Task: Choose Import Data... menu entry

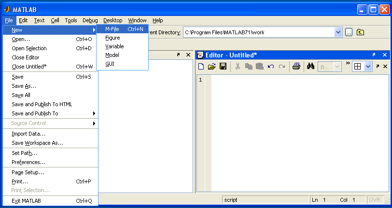Action: (50, 134)
